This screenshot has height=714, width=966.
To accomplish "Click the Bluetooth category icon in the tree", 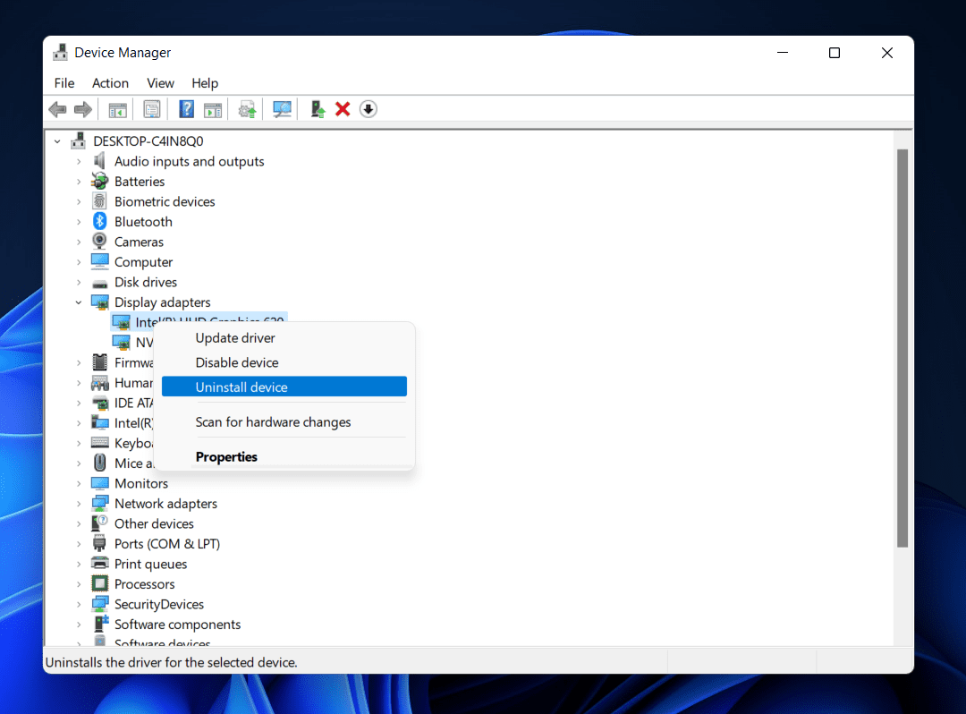I will pos(100,222).
